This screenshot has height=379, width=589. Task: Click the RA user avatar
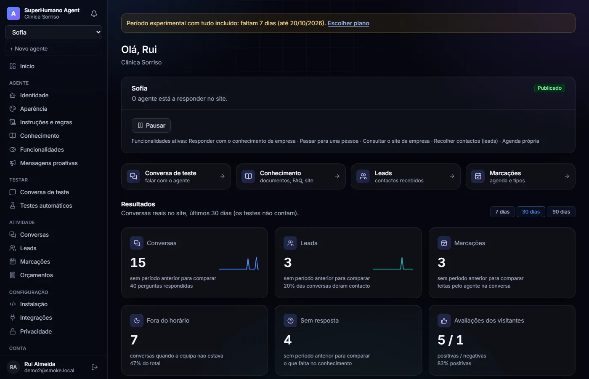(13, 367)
